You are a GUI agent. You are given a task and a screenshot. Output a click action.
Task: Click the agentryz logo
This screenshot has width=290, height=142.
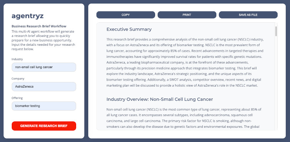[28, 16]
